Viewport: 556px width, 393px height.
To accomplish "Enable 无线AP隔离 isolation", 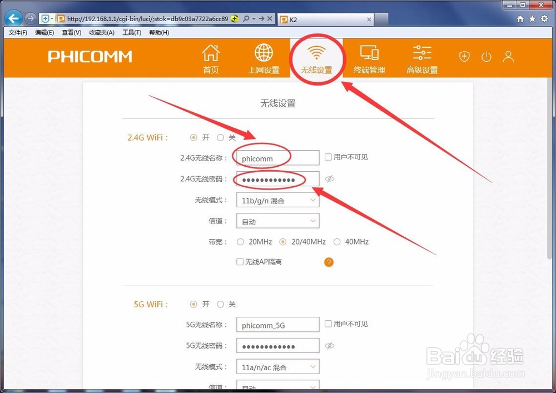I will [x=240, y=261].
